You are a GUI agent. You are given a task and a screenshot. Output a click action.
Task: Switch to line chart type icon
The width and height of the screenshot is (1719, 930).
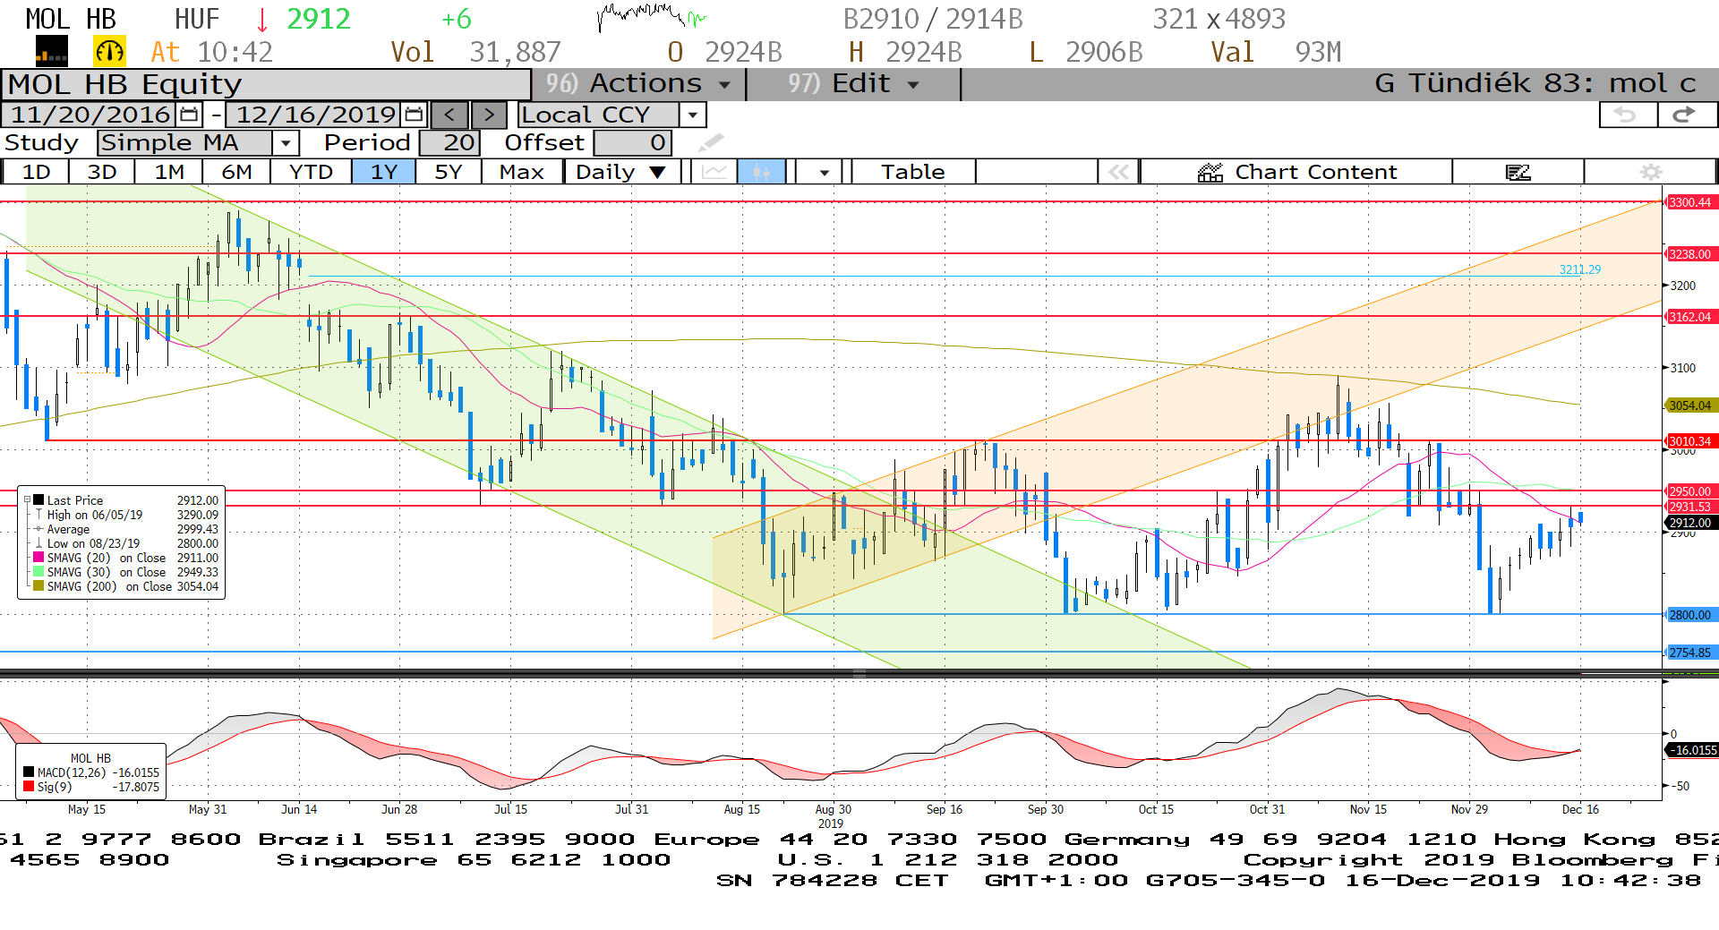tap(714, 172)
